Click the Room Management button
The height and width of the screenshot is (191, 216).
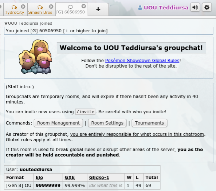point(58,123)
